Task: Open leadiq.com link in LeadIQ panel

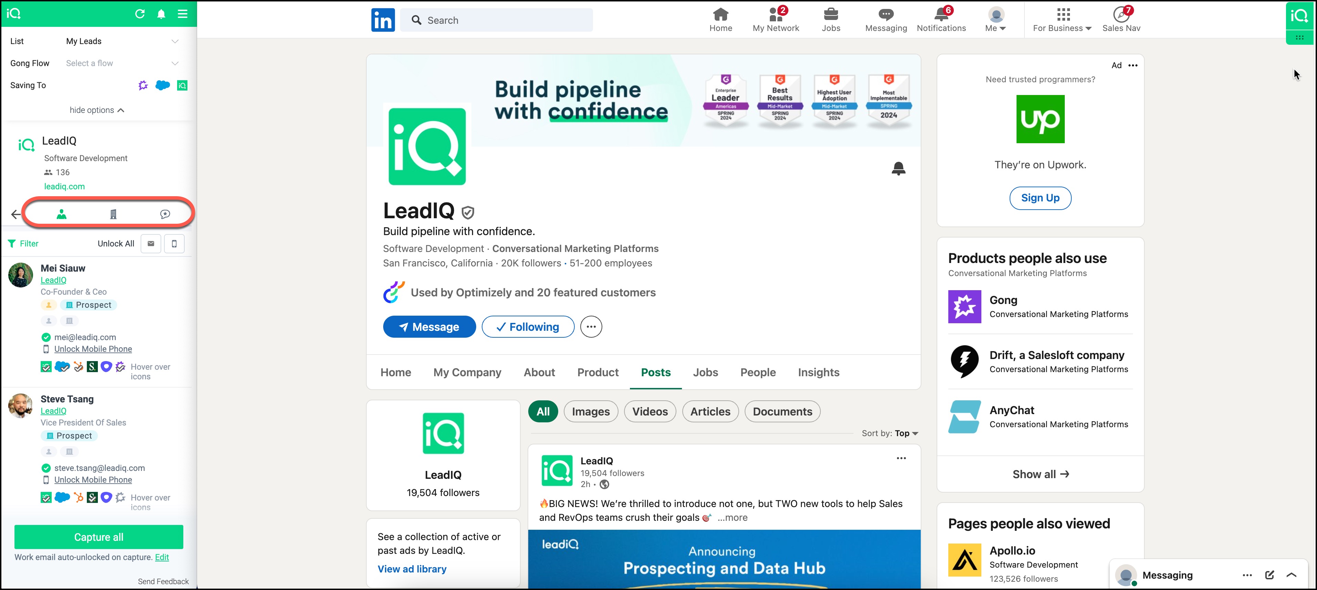Action: 64,187
